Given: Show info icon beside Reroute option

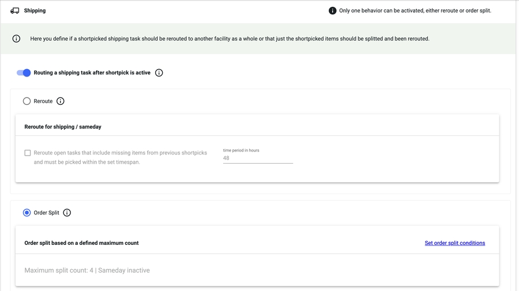Looking at the screenshot, I should click(x=61, y=101).
